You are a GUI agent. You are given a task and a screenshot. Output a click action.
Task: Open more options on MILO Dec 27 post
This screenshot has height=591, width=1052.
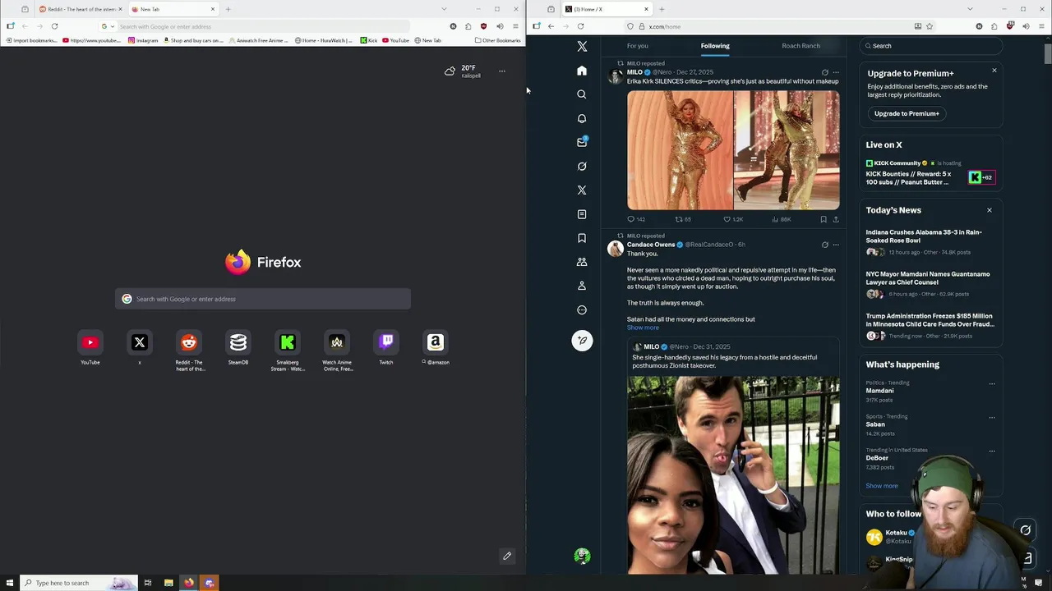click(836, 72)
